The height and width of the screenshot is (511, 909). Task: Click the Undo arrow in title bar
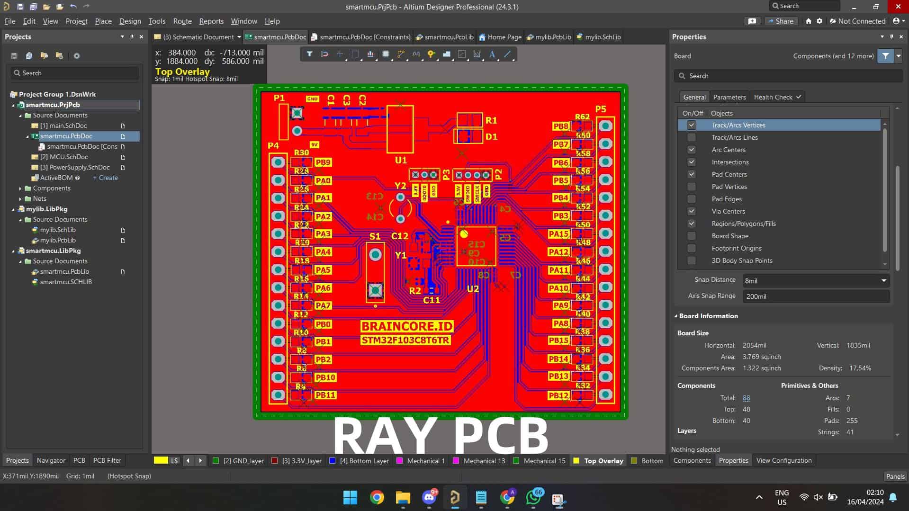tap(73, 7)
